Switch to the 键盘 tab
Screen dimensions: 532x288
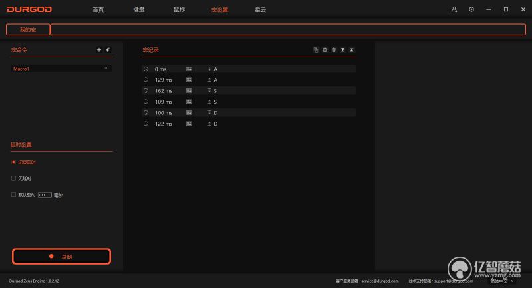click(x=139, y=9)
